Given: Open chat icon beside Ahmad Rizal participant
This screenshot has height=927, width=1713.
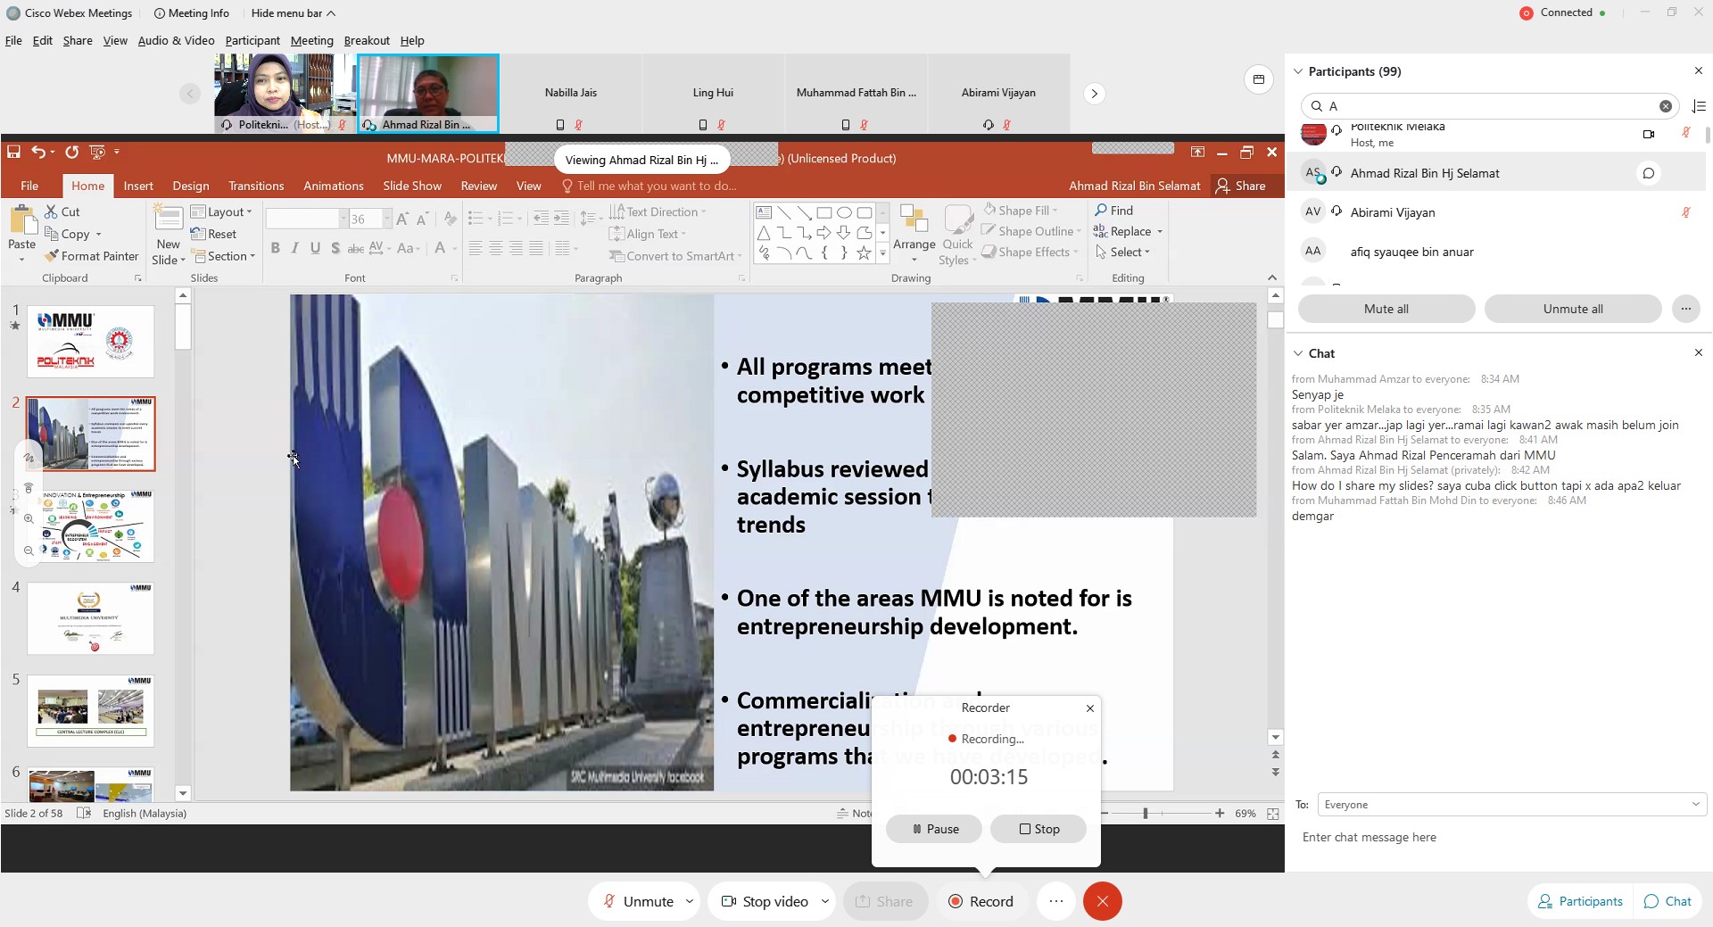Looking at the screenshot, I should tap(1649, 173).
